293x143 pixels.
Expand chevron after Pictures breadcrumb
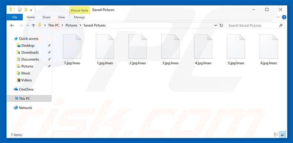(x=80, y=25)
